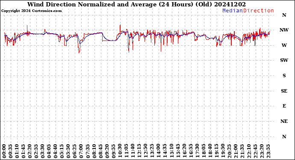Click the SE axis label
The height and width of the screenshot is (160, 295).
(x=284, y=91)
